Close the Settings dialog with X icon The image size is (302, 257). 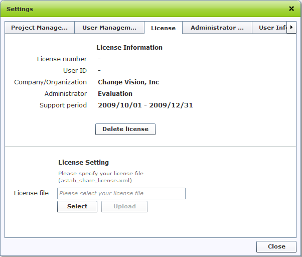point(291,9)
